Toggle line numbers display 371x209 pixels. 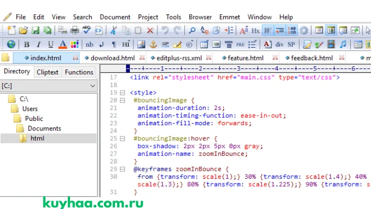coord(291,30)
